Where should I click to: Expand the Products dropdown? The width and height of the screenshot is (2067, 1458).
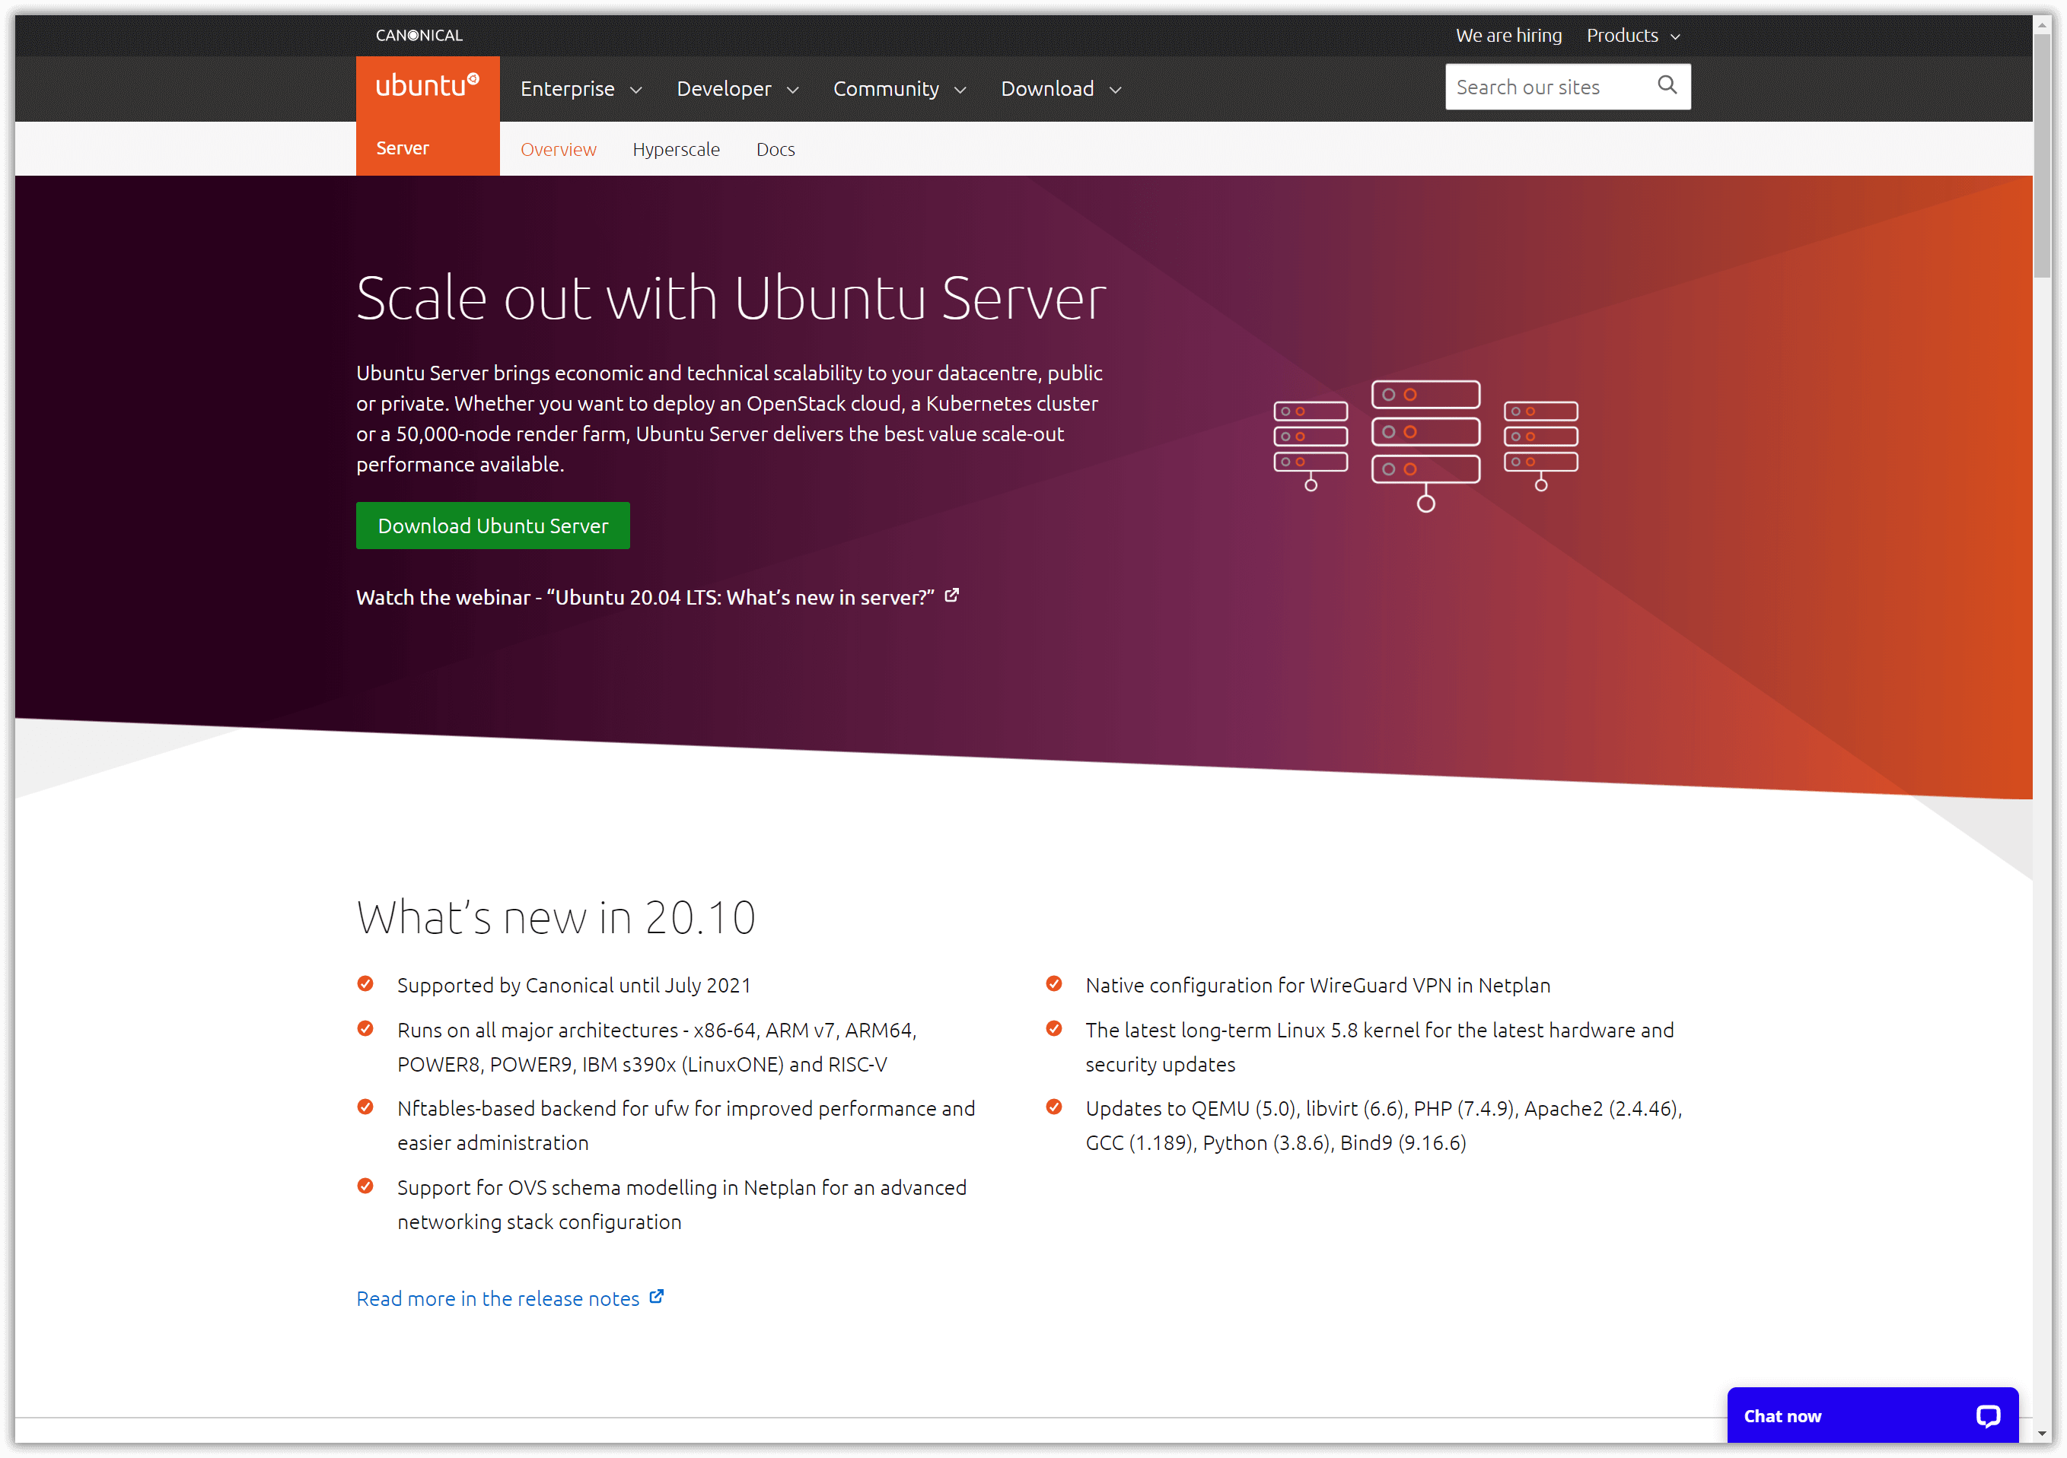point(1633,35)
